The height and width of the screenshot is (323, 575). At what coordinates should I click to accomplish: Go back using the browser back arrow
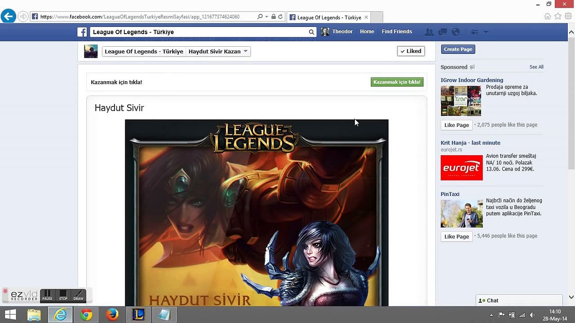(x=8, y=17)
